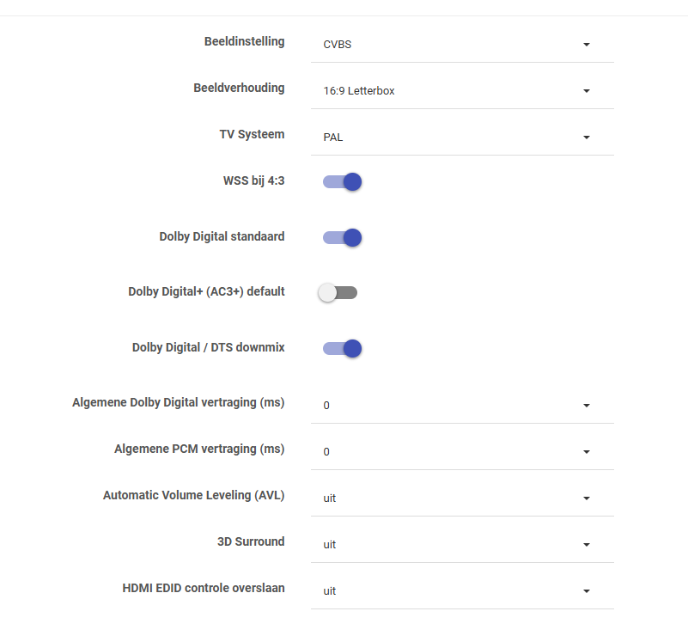Open Automatic Volume Leveling (AVL) dropdown
Screen dimensions: 688x642
coord(462,498)
